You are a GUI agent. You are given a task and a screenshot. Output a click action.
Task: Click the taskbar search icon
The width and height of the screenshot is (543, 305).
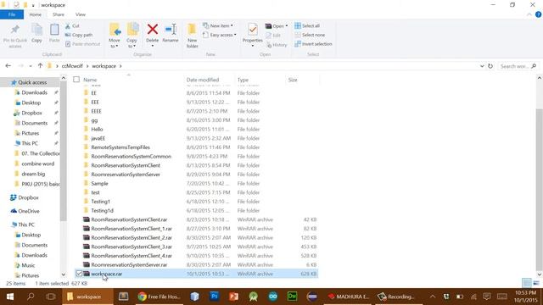31,297
